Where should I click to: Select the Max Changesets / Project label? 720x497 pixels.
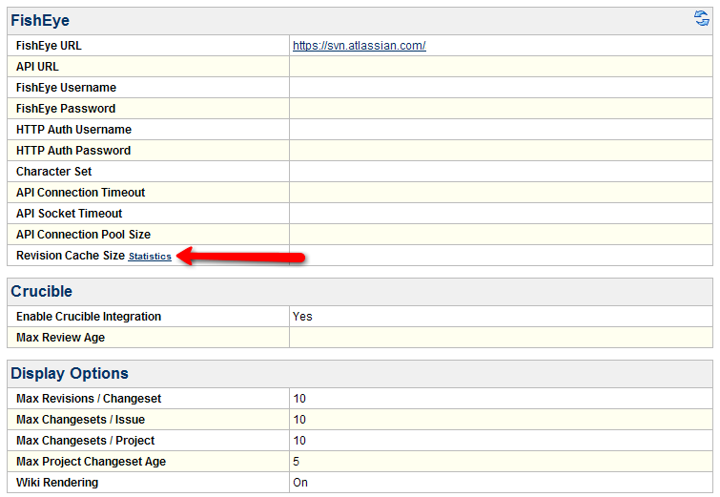click(x=86, y=441)
